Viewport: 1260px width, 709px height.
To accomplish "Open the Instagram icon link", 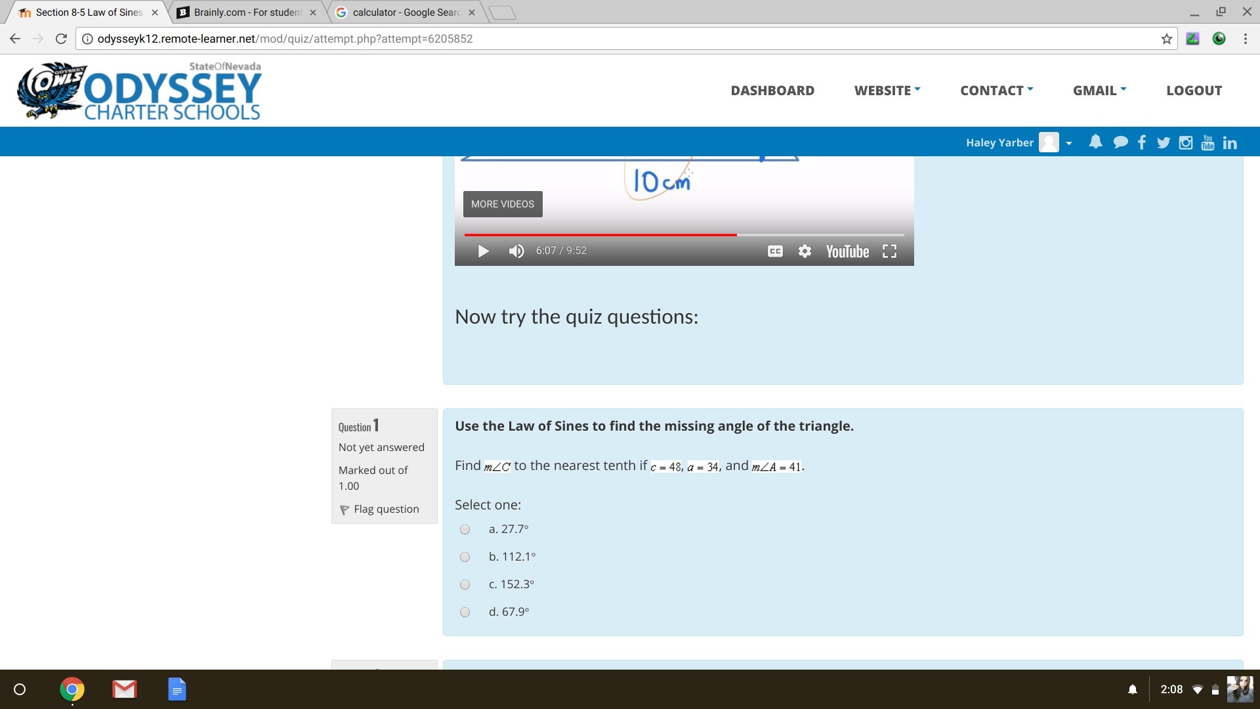I will pyautogui.click(x=1185, y=142).
